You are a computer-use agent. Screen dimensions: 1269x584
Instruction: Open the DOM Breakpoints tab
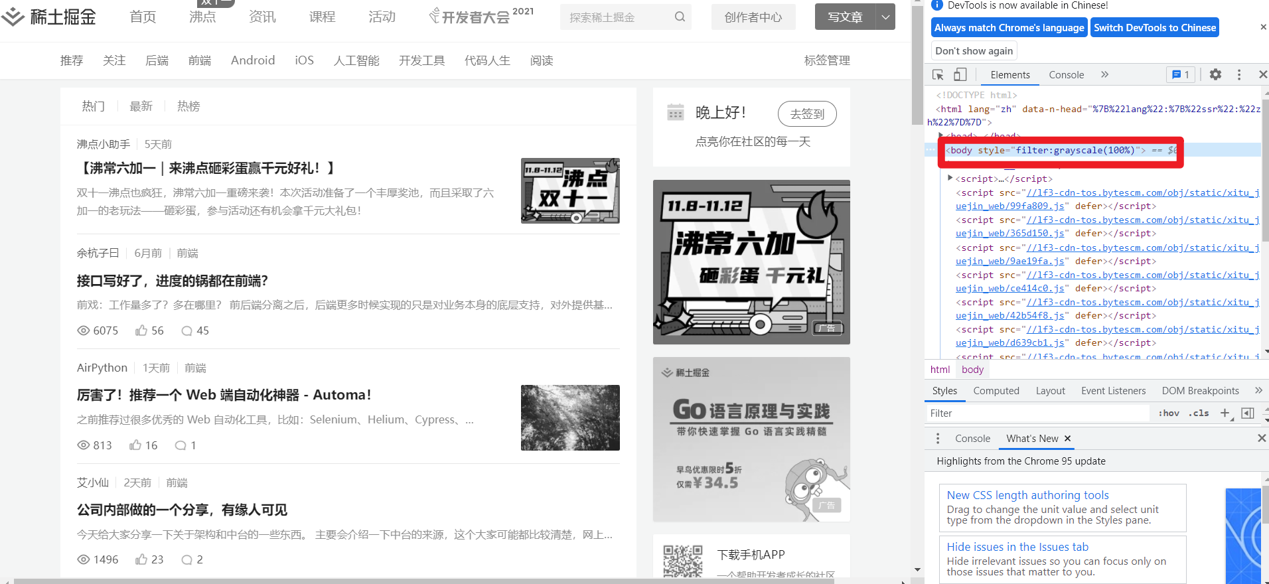point(1200,391)
